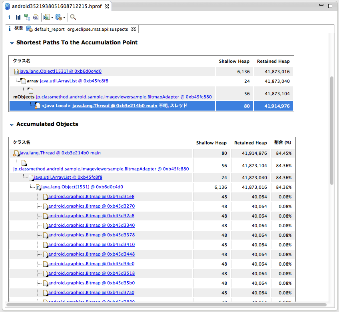Run the Expert System Test icon
Viewport: 339px width, 312px height.
(x=46, y=17)
